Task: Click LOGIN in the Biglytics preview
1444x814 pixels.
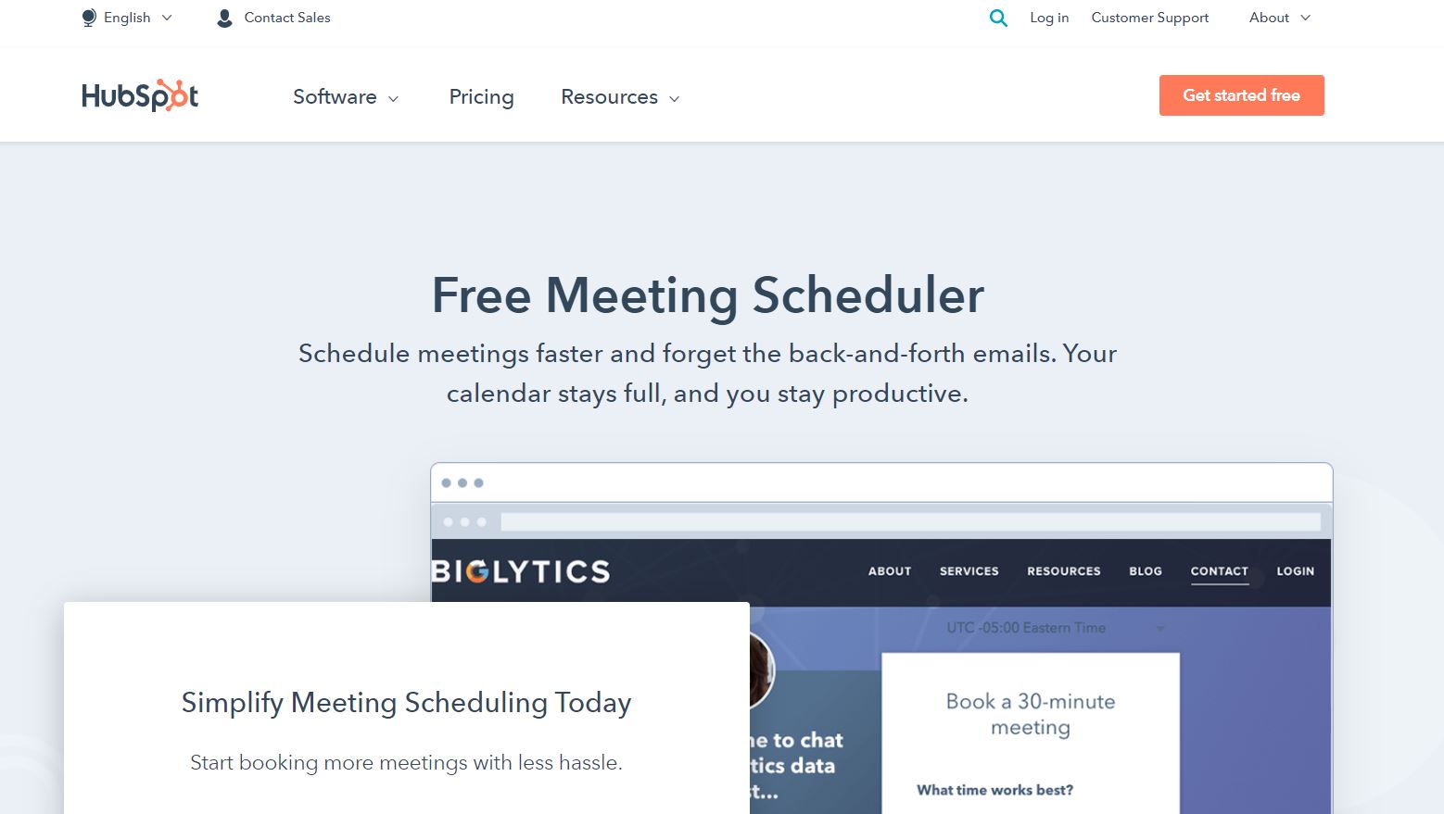Action: (x=1295, y=571)
